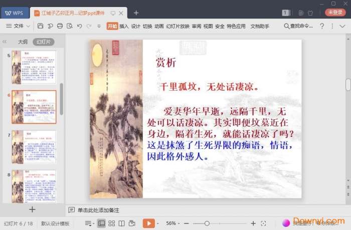This screenshot has height=230, width=351.
Task: Switch to slide sorter view icon
Action: 111,223
